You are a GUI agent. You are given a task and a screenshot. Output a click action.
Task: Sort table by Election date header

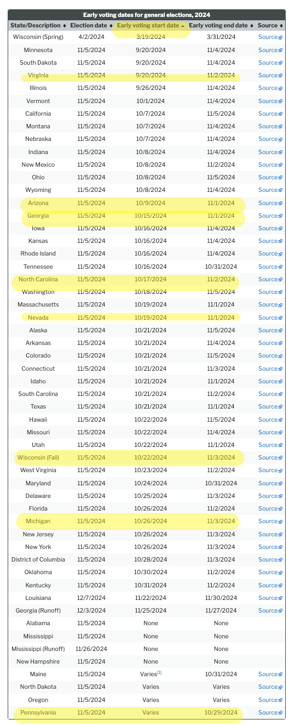click(91, 25)
